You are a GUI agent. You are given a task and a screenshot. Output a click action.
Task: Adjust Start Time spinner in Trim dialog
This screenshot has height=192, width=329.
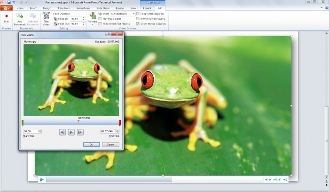(x=40, y=131)
